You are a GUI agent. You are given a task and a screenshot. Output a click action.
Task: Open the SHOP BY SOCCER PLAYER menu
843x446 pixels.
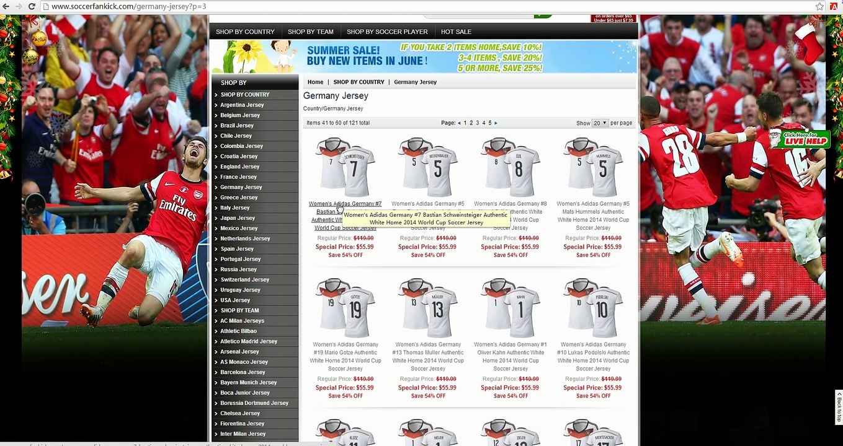tap(387, 32)
